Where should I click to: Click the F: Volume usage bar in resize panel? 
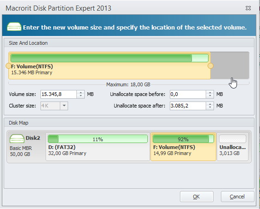(110, 58)
